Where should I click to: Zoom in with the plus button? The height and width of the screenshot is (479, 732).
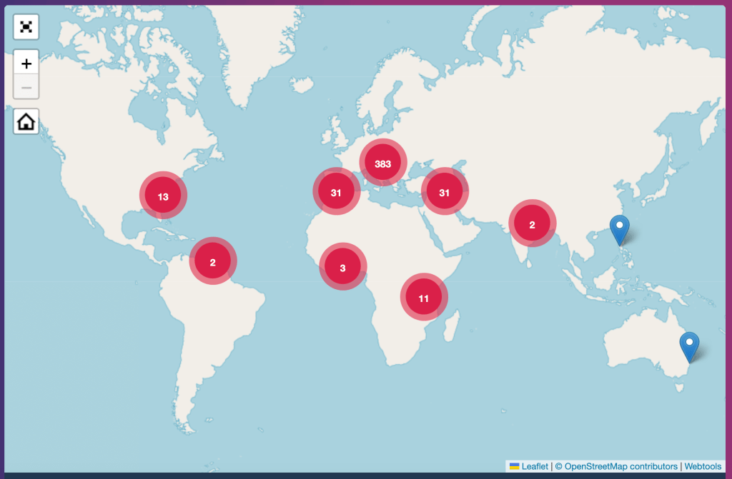(x=26, y=64)
